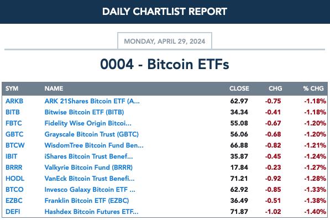Open the BITB symbol link

point(13,112)
